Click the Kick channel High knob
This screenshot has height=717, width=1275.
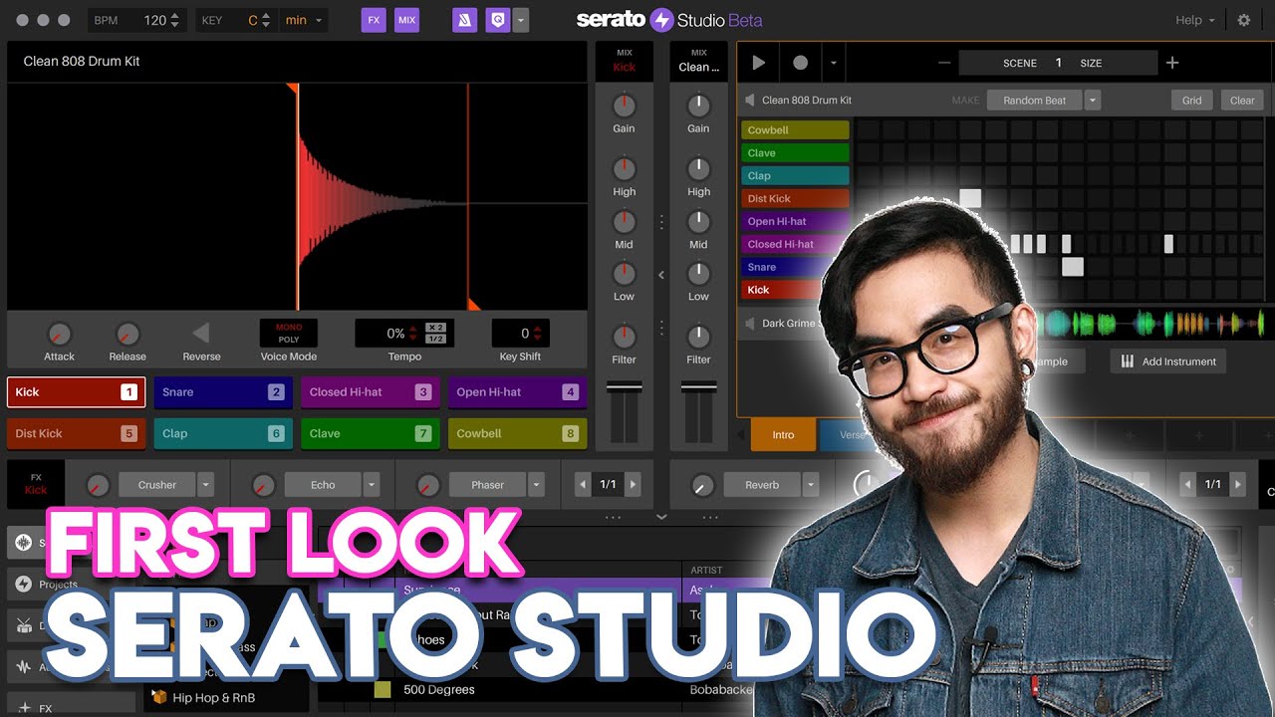624,168
